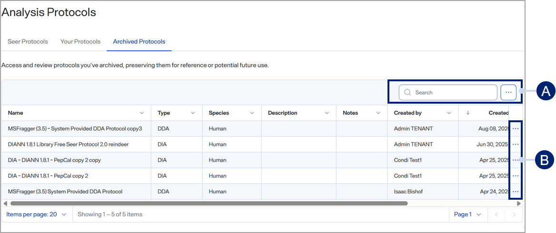Select the Archived Protocols tab
Viewport: 556px width, 233px height.
pyautogui.click(x=139, y=42)
